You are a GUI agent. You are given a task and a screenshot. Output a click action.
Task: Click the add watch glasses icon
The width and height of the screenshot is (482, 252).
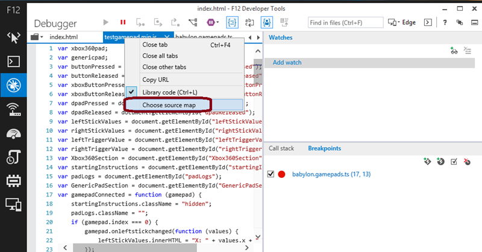(x=454, y=51)
